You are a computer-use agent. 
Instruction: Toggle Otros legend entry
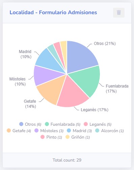tap(30, 124)
